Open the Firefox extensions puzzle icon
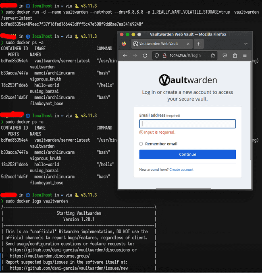 235,56
